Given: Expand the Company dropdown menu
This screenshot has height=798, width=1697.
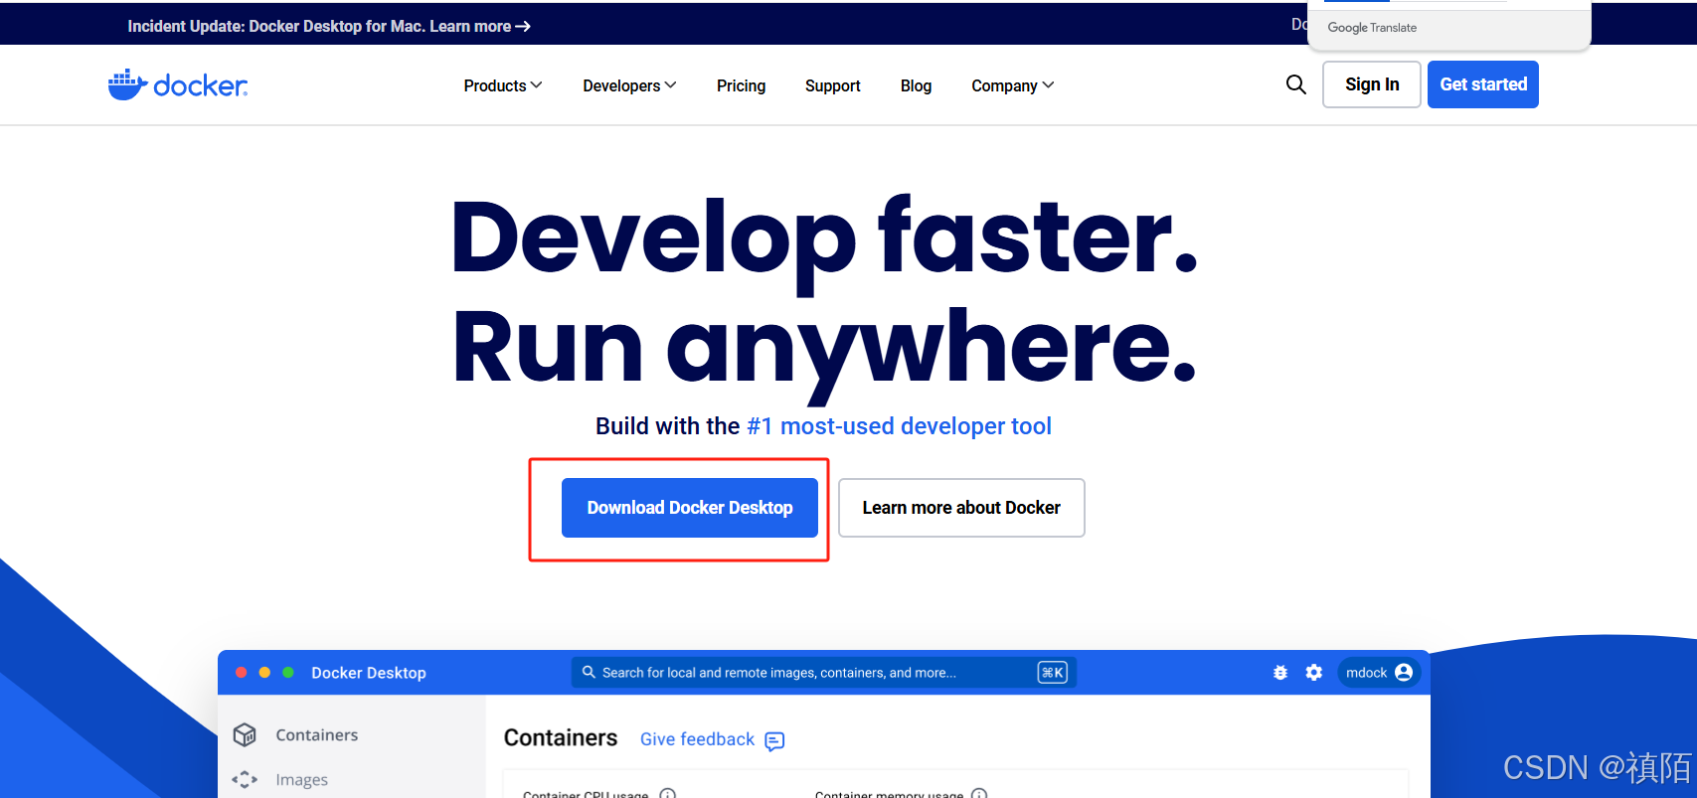Looking at the screenshot, I should [x=1013, y=85].
